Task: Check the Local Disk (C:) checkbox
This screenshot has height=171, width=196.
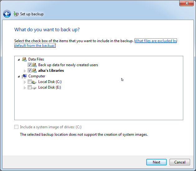Action: tap(30, 82)
